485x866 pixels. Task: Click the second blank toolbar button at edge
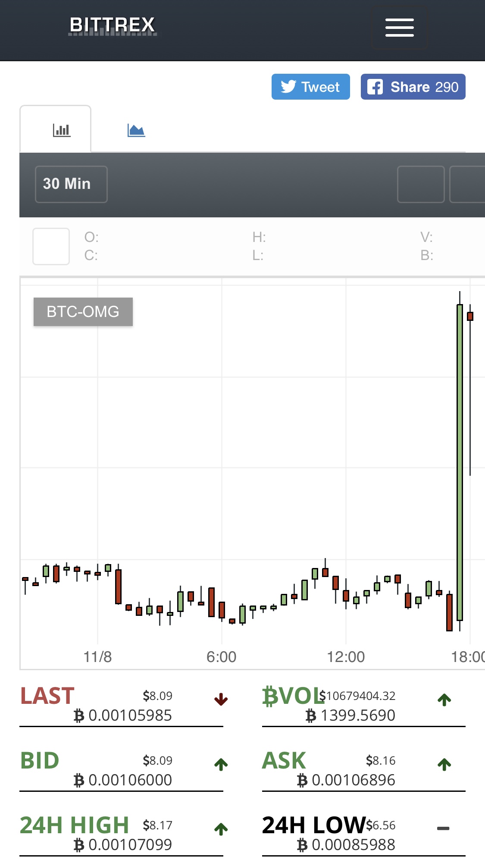pyautogui.click(x=467, y=184)
